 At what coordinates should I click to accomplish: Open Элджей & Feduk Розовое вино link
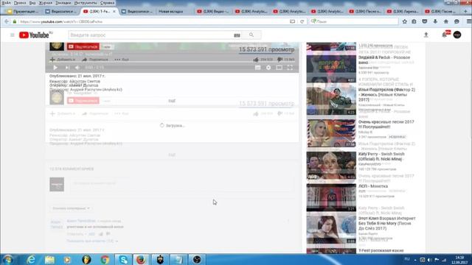(x=384, y=60)
